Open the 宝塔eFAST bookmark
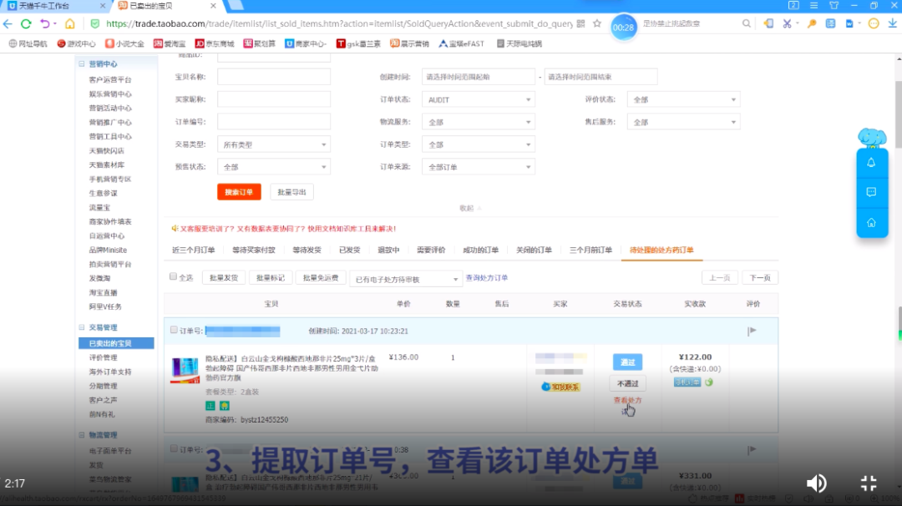 pos(462,43)
